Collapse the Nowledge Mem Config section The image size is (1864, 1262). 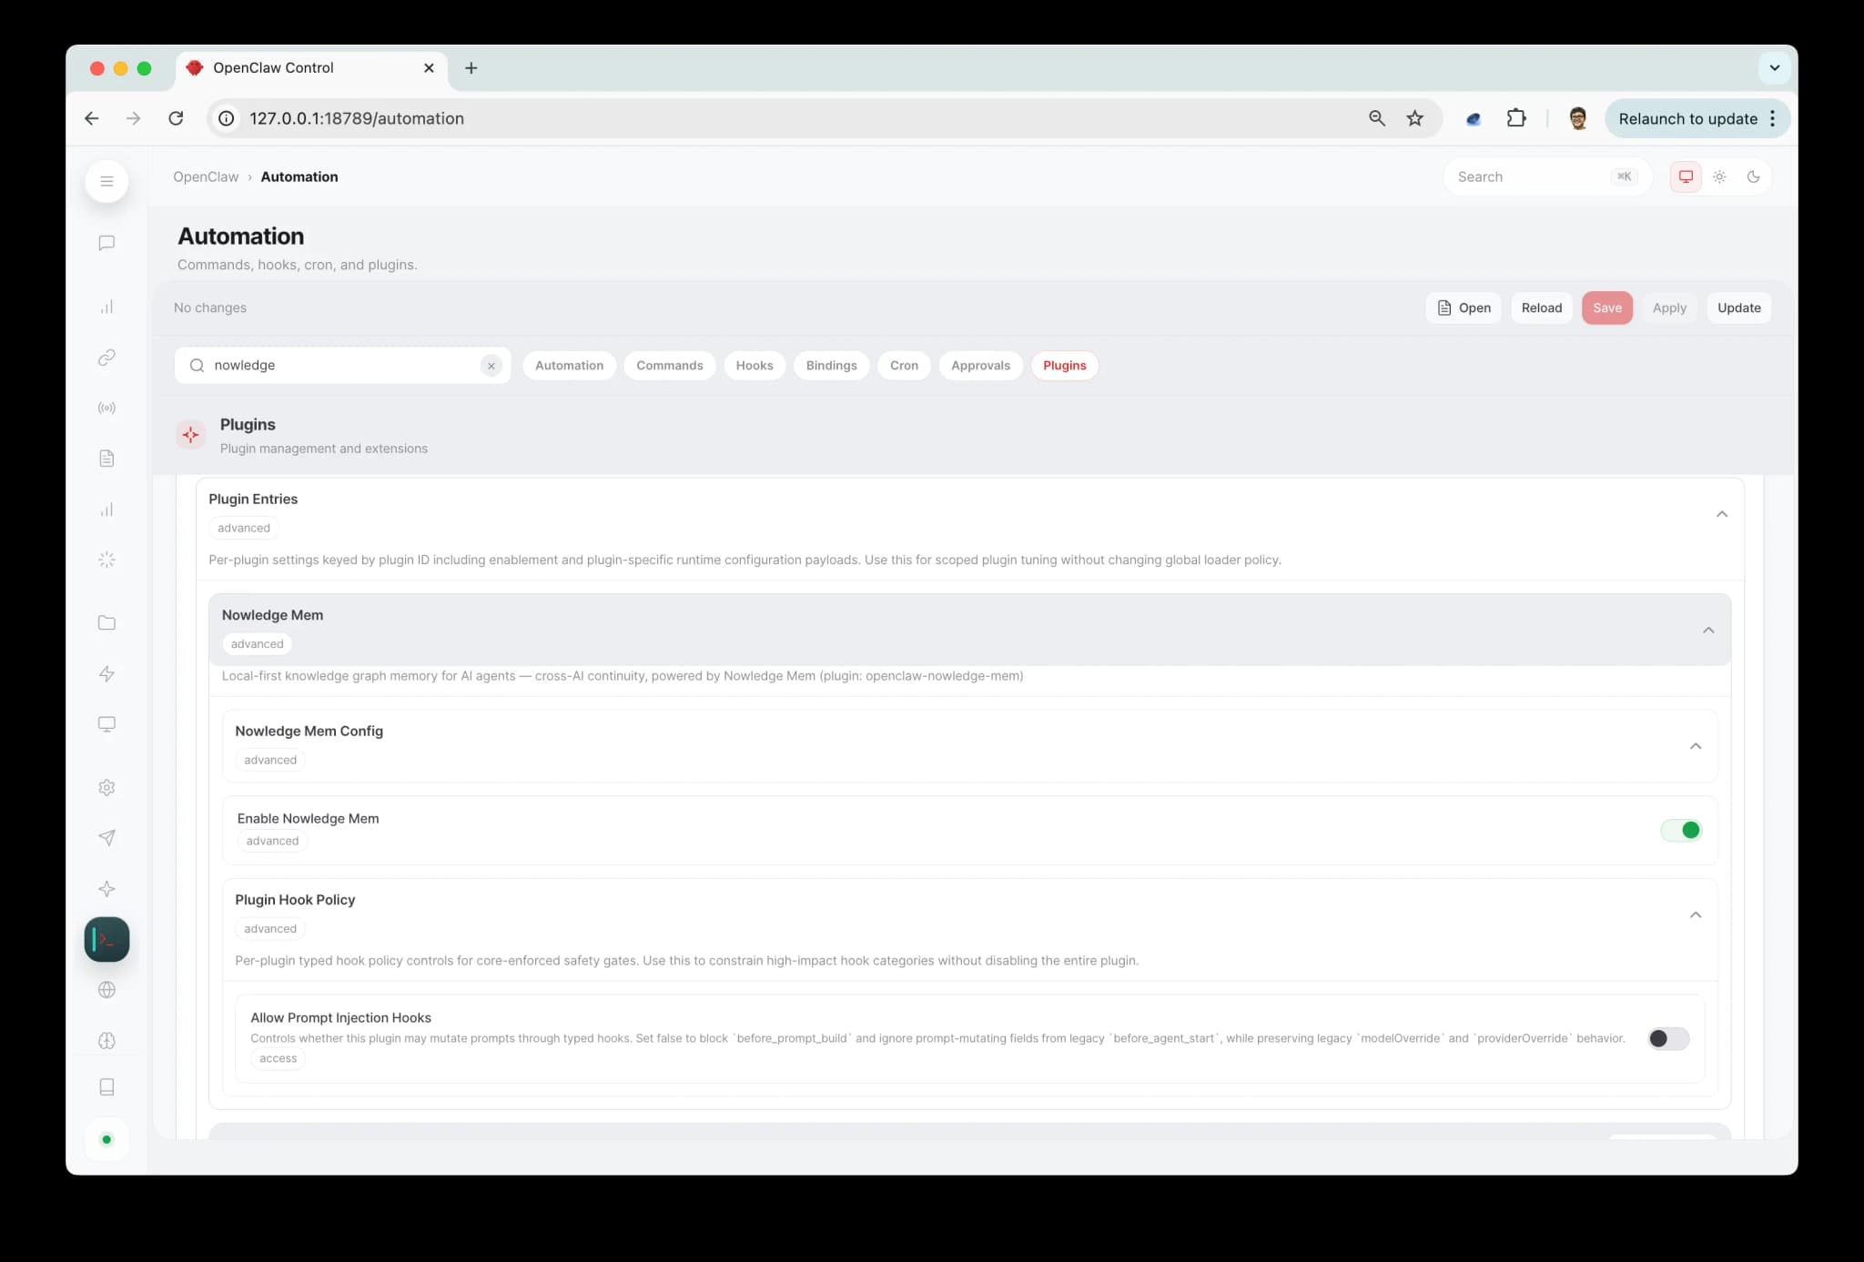pyautogui.click(x=1696, y=745)
